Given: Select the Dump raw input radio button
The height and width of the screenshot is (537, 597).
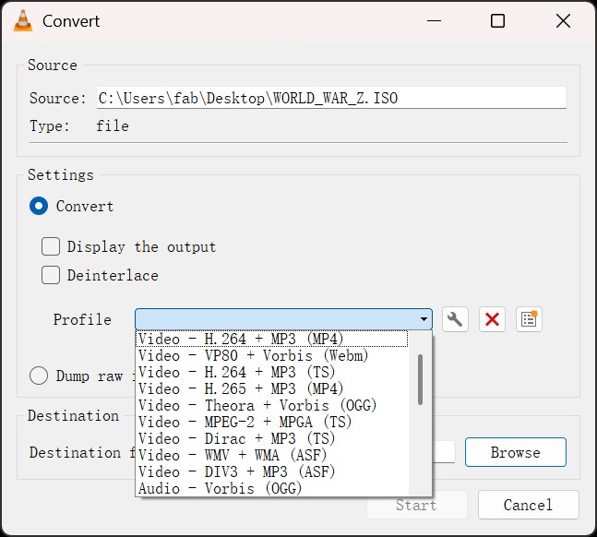Looking at the screenshot, I should [39, 376].
